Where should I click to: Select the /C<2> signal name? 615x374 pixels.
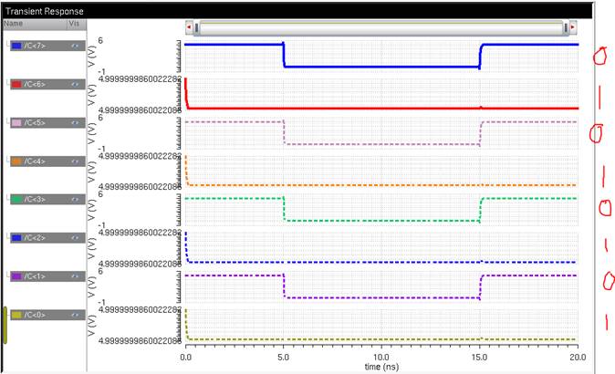tap(37, 237)
